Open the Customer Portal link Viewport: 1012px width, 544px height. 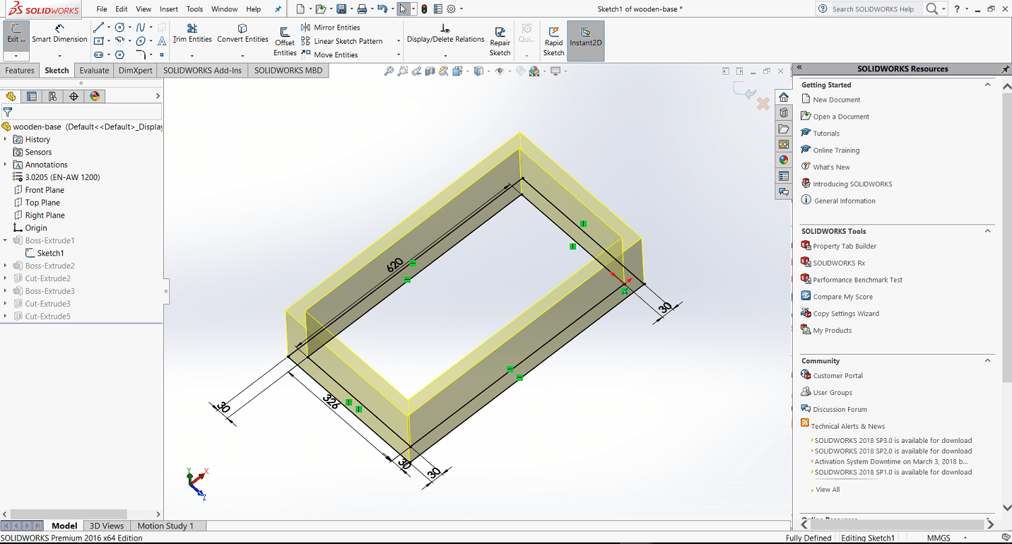click(838, 375)
